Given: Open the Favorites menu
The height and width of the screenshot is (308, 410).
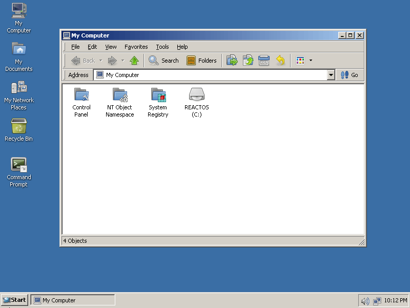Looking at the screenshot, I should click(136, 47).
